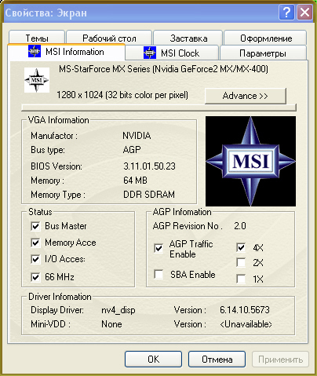Image resolution: width=317 pixels, height=376 pixels.
Task: Click the 1280 x 1024 resolution text
Action: click(122, 95)
